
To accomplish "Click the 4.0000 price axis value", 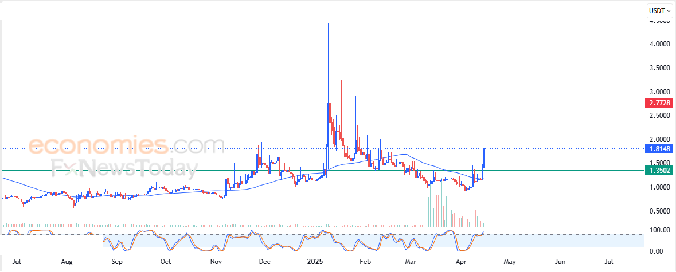I will point(660,44).
